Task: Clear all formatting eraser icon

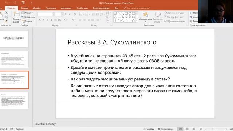Action: coord(75,14)
